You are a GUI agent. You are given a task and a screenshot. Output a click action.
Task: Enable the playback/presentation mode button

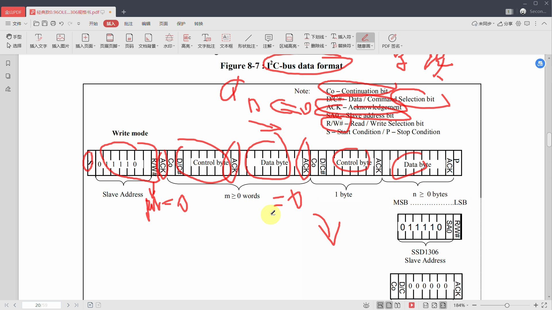coord(412,305)
